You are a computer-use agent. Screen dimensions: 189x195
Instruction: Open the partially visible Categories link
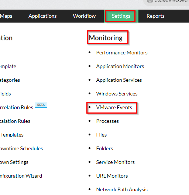pyautogui.click(x=10, y=80)
